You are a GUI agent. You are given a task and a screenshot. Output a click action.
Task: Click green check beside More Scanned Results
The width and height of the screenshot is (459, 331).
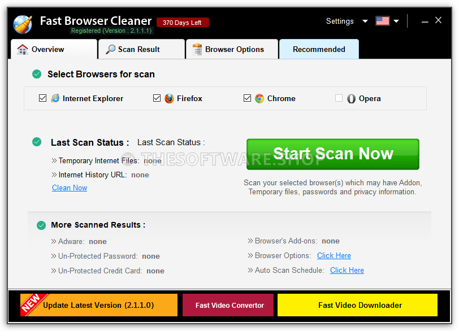(x=41, y=225)
